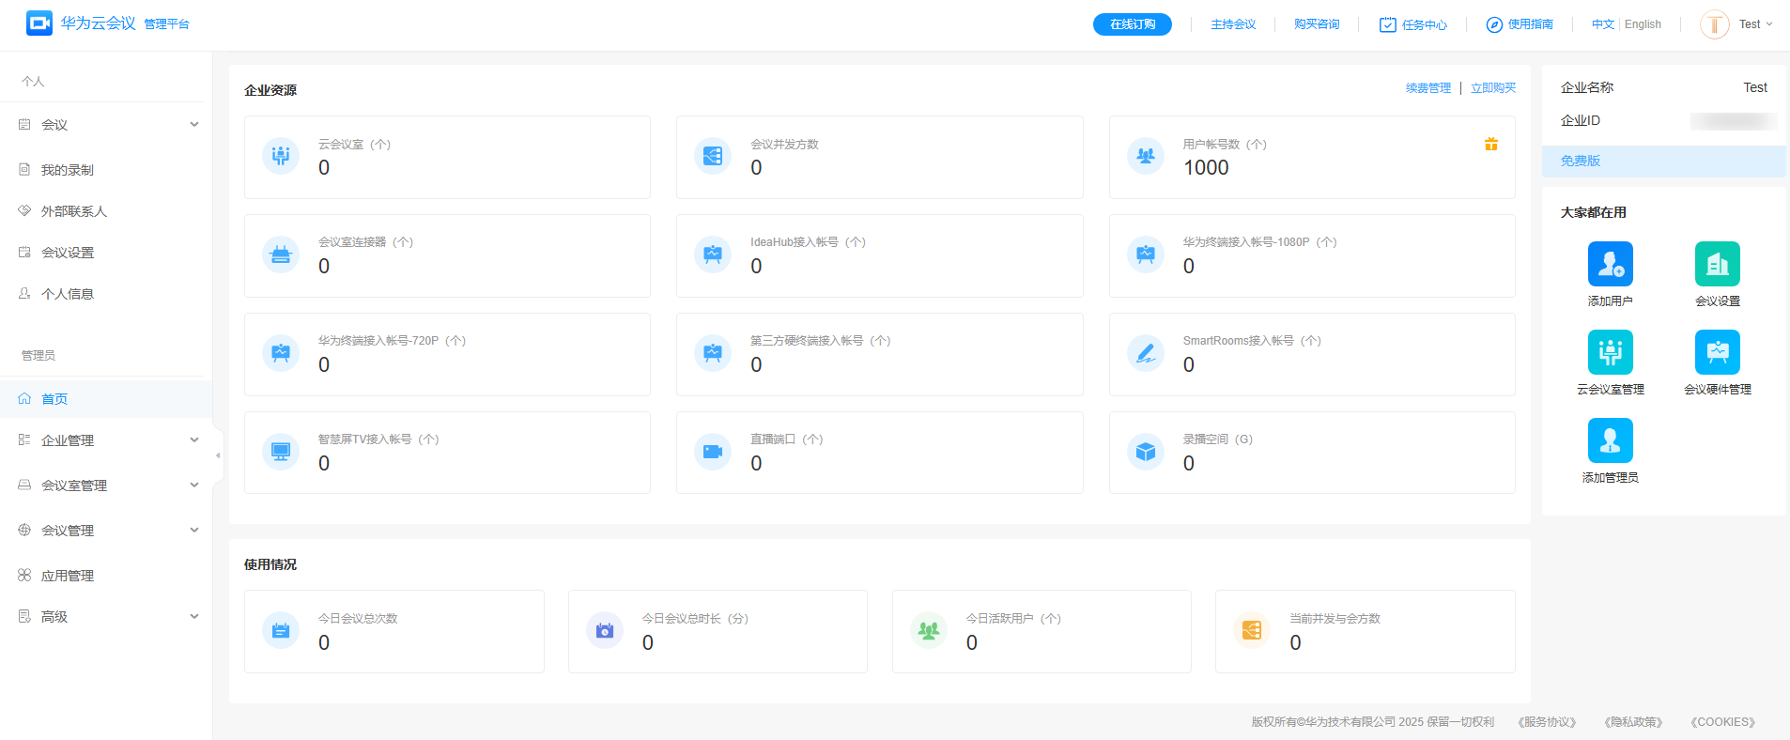Open the Test account dropdown
The height and width of the screenshot is (740, 1790).
click(x=1754, y=24)
